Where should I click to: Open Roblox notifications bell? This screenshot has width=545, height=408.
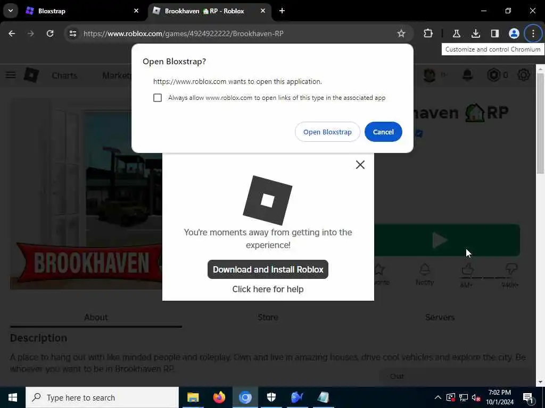tap(467, 75)
